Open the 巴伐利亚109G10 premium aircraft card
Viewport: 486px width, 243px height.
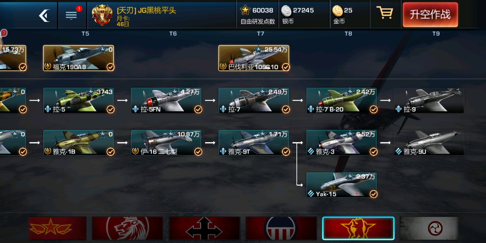coord(254,58)
